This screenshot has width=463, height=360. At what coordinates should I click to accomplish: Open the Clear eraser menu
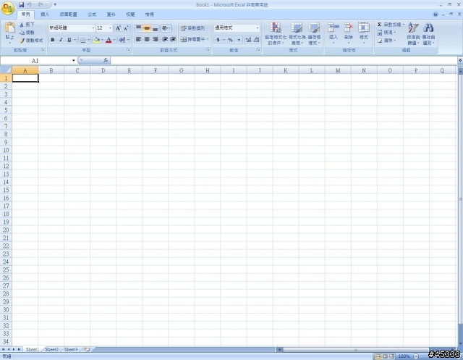pyautogui.click(x=386, y=41)
